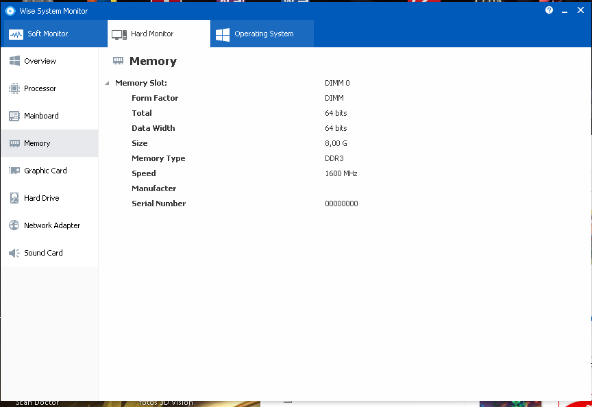
Task: Click the DDR3 memory type value
Action: 334,158
